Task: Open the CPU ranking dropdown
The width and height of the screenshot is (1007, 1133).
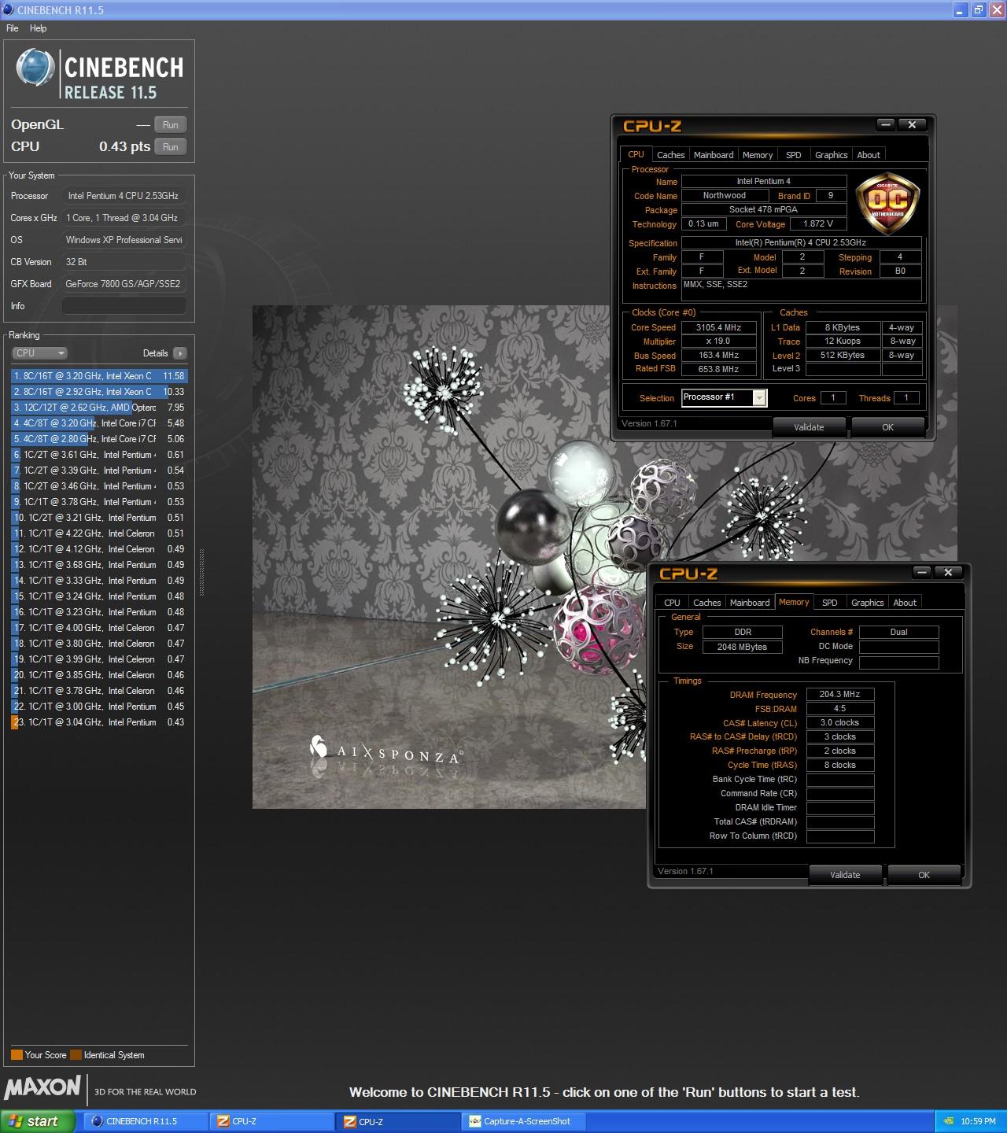Action: [x=39, y=353]
